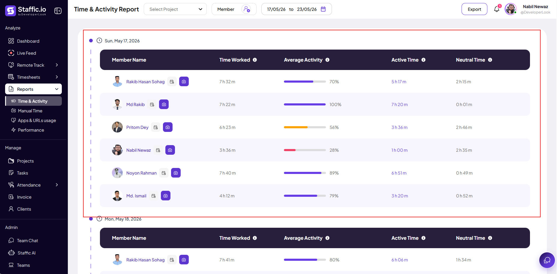View Nabil Newaz's screenshots camera icon
The height and width of the screenshot is (274, 557).
pos(170,150)
